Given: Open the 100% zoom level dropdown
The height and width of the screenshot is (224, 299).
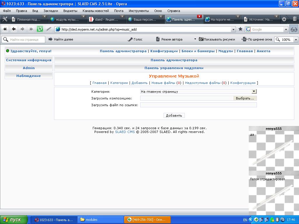Looking at the screenshot, I should pyautogui.click(x=296, y=39).
